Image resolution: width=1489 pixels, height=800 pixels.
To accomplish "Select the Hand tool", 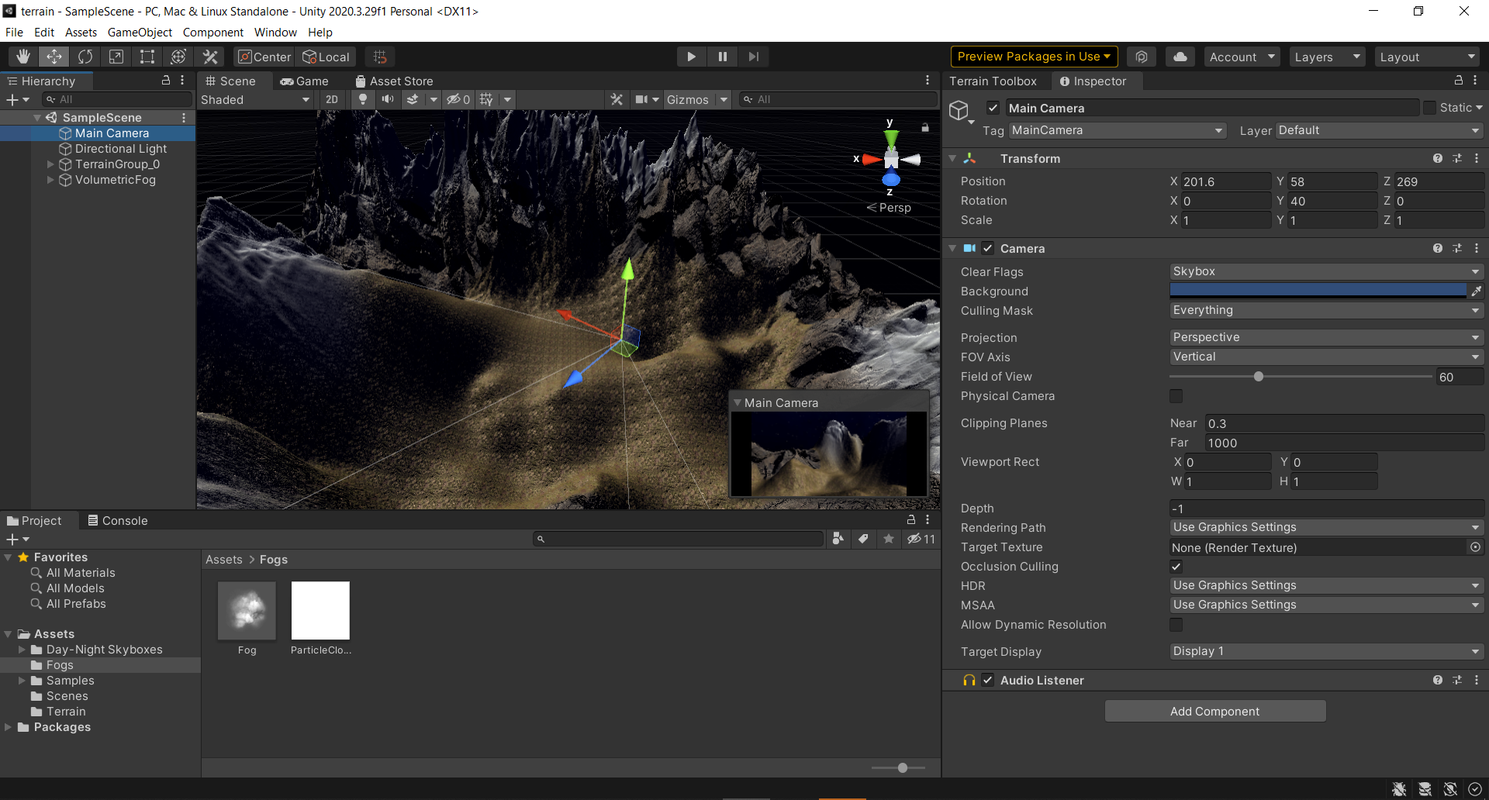I will pos(23,57).
